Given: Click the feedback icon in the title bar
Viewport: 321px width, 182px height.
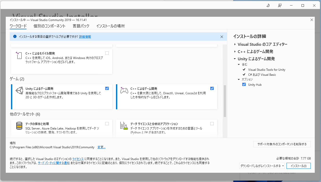Looking at the screenshot, I should 280,5.
